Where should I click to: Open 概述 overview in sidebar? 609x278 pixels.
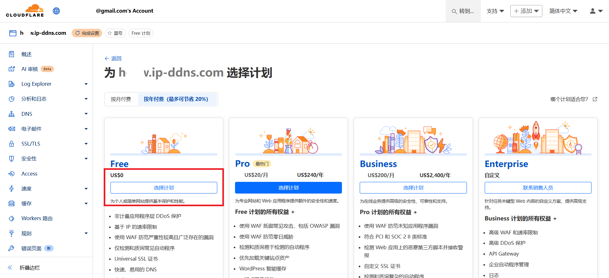(26, 54)
